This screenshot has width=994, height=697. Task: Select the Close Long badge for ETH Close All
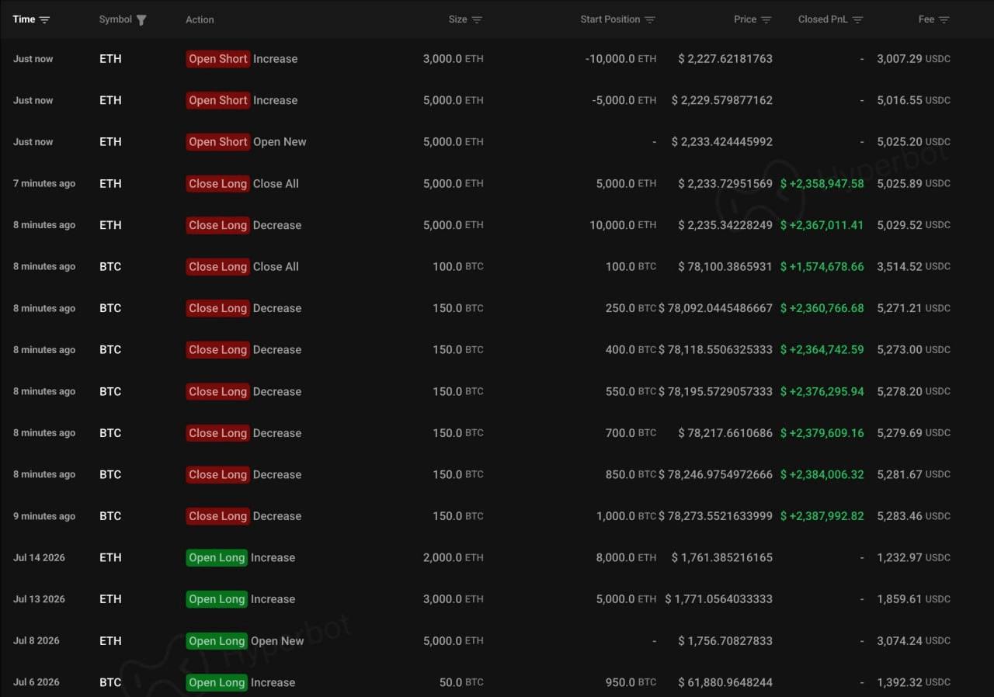218,184
